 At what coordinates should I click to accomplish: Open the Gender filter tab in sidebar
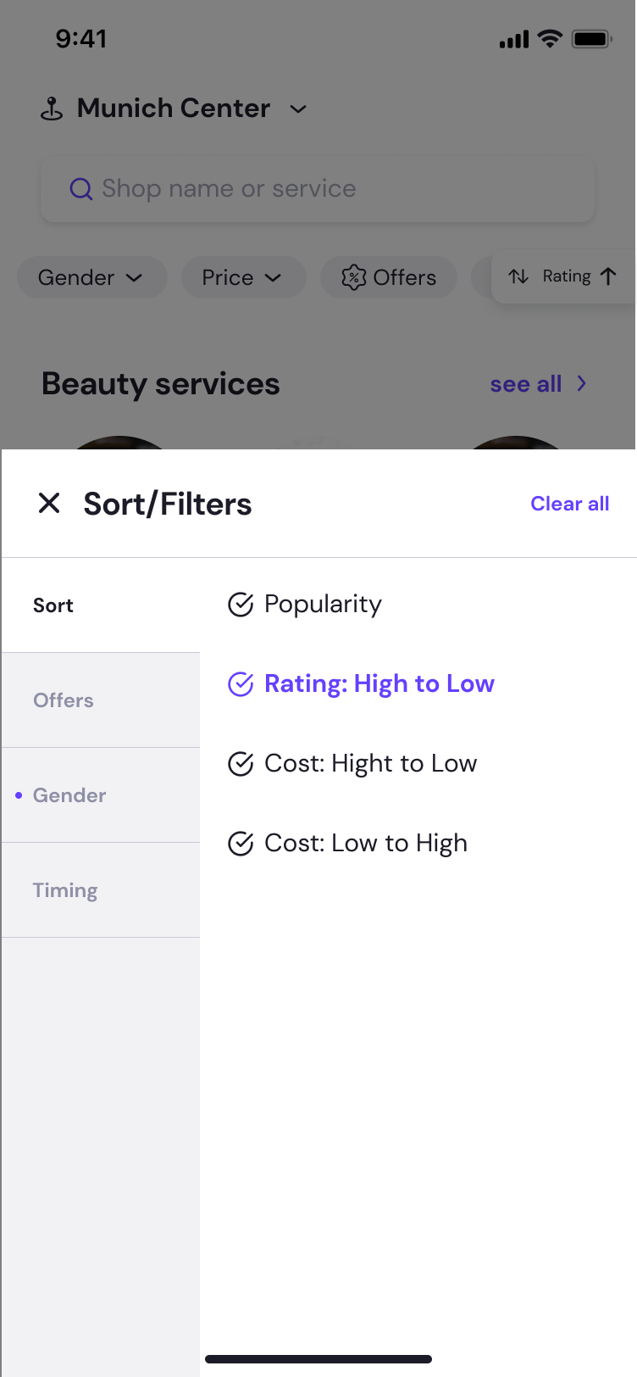coord(69,795)
